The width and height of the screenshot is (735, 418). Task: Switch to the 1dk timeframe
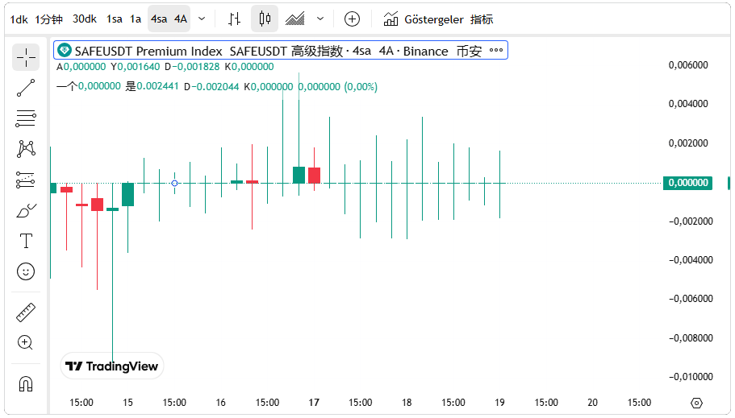19,19
